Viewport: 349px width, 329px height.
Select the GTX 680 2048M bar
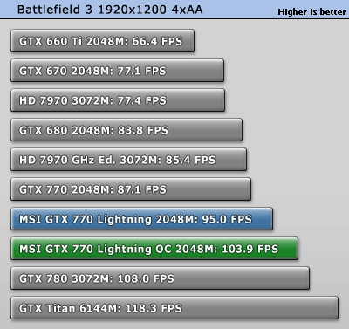pos(127,130)
